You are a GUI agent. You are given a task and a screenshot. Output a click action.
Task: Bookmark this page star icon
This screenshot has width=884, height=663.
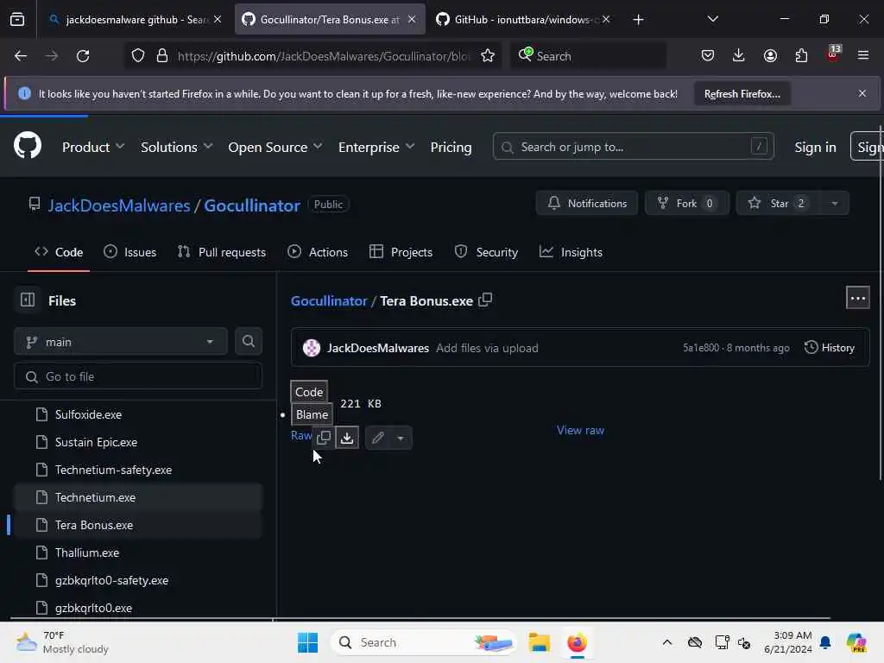[488, 56]
